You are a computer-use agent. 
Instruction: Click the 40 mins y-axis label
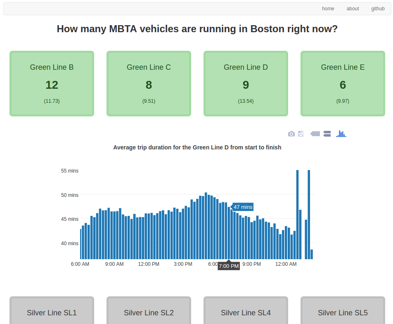pyautogui.click(x=70, y=244)
